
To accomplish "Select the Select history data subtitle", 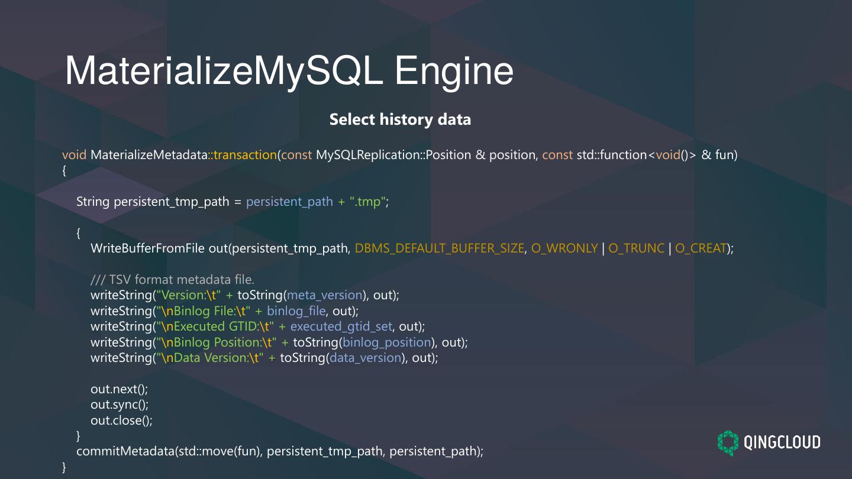I will pos(400,119).
